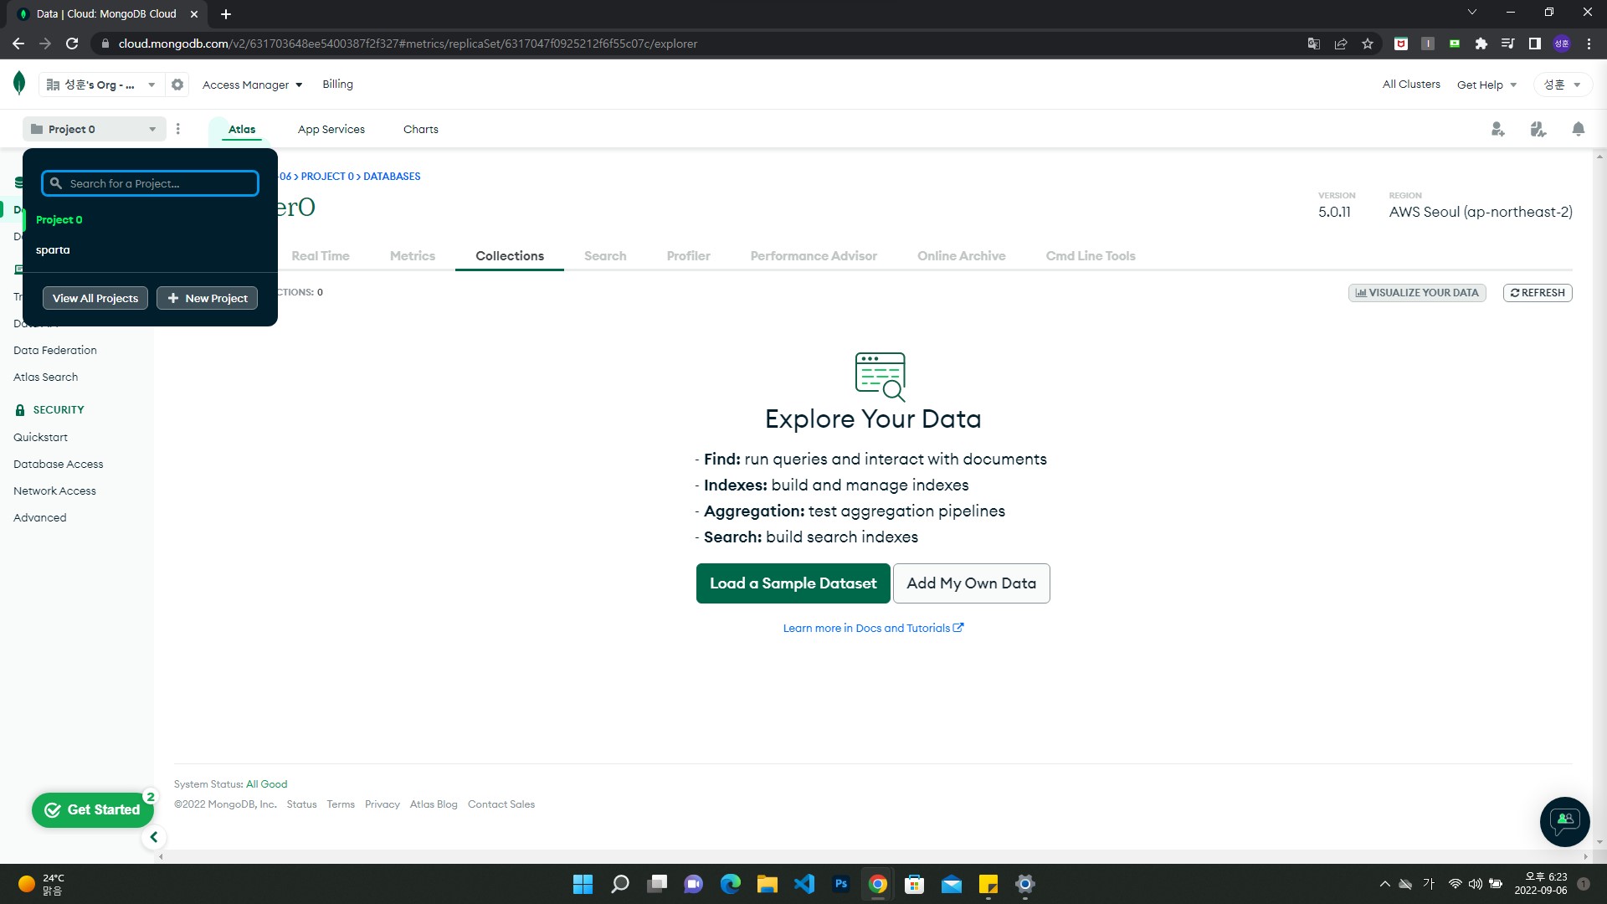Focus the Search for a Project field

pos(151,183)
